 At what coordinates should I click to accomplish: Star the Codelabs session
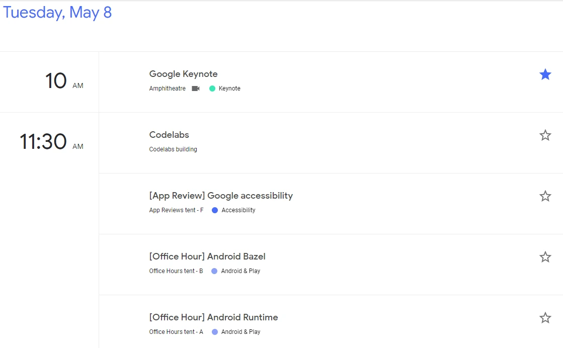(x=545, y=135)
